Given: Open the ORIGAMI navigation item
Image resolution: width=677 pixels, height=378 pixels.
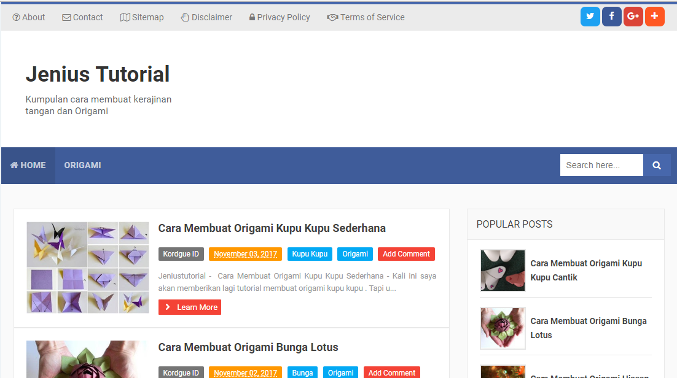Looking at the screenshot, I should 82,165.
